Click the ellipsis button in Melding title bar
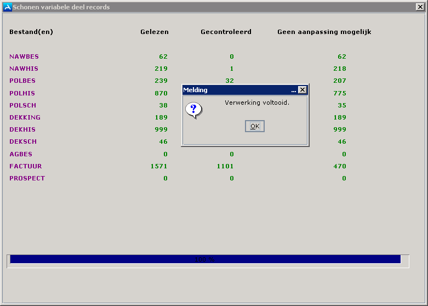Viewport: 428px width, 306px height. [x=294, y=90]
